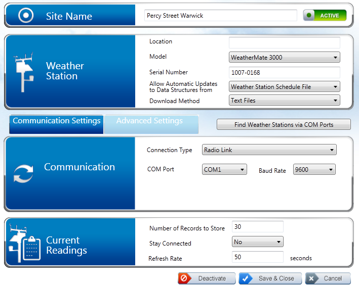Viewport: 359px width, 290px height.
Task: Change the Stay Connected dropdown
Action: pyautogui.click(x=257, y=242)
